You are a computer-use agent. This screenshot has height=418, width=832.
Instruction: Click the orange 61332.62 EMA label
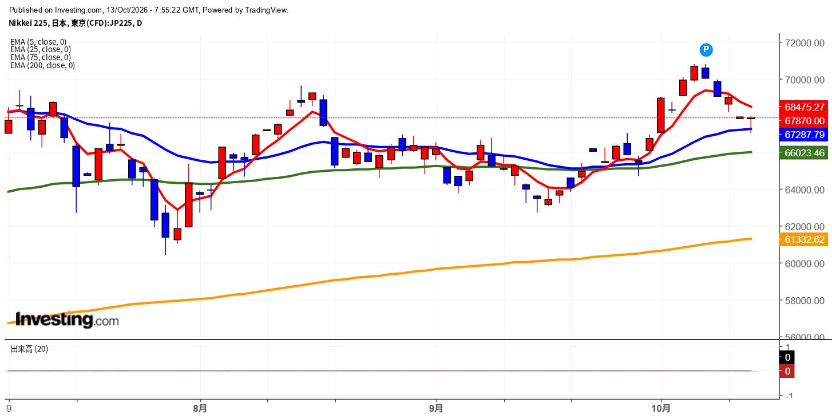(805, 239)
